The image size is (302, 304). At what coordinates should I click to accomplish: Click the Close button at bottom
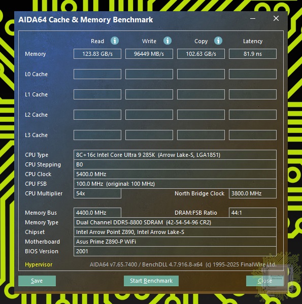(x=265, y=281)
